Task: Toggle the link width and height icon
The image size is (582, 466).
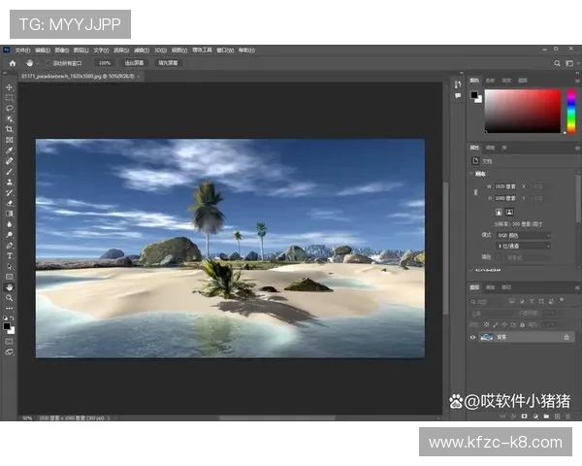Action: (475, 191)
